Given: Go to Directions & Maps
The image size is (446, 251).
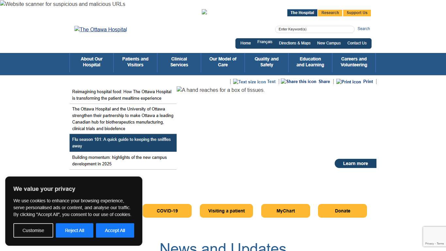Looking at the screenshot, I should (295, 43).
